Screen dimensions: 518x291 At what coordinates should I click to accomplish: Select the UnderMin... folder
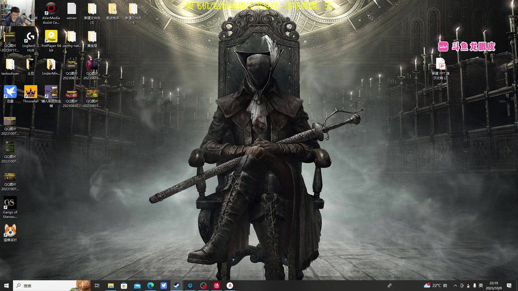point(51,67)
